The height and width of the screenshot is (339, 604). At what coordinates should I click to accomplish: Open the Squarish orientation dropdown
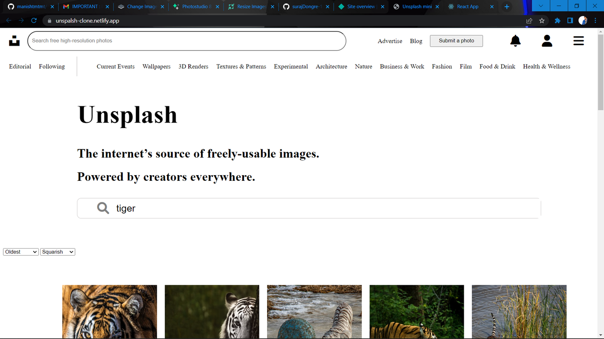[57, 251]
